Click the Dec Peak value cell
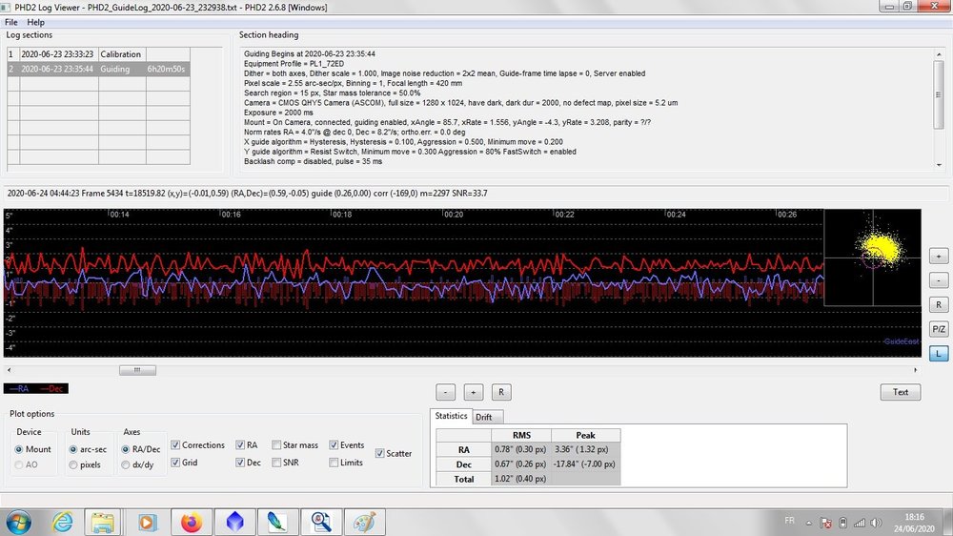The height and width of the screenshot is (536, 953). coord(586,464)
